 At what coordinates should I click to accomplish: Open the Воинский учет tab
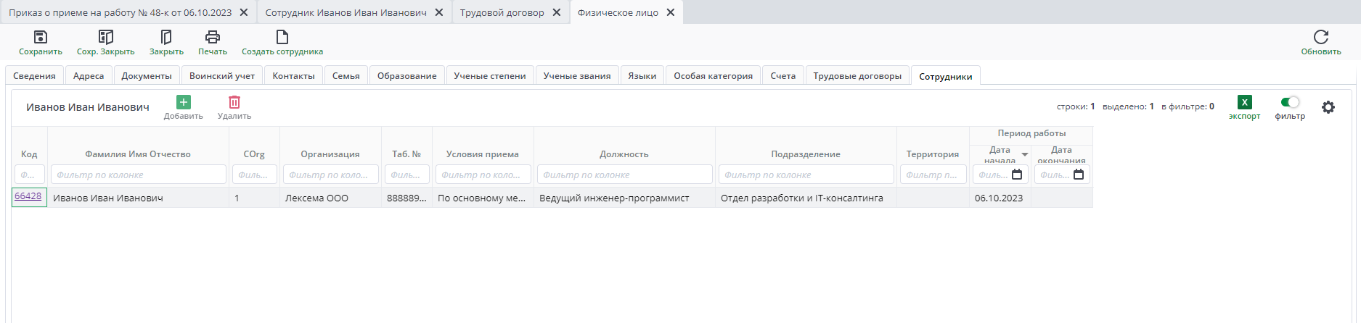(222, 76)
